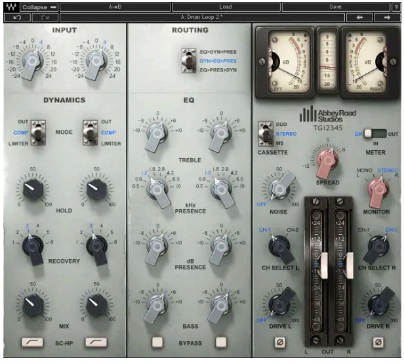Click the right Mix knob
Viewport: 404px width, 364px height.
tap(96, 305)
